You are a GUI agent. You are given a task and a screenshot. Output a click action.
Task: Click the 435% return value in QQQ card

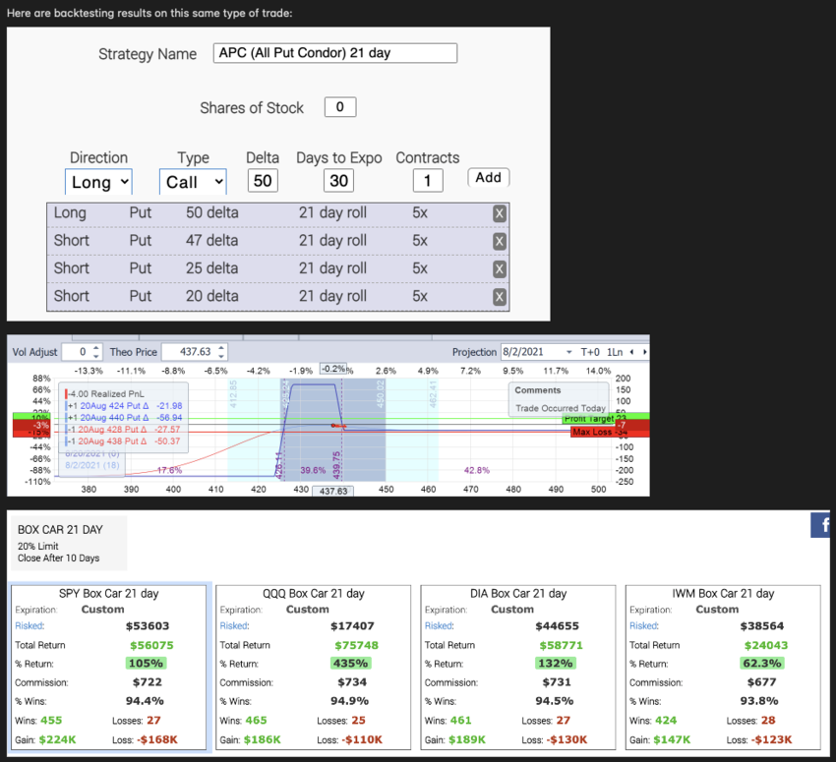tap(351, 664)
